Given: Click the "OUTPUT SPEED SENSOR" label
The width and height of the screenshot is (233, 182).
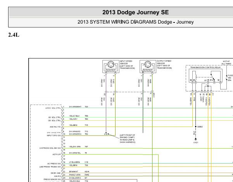Looking at the screenshot, I should coord(164,62).
